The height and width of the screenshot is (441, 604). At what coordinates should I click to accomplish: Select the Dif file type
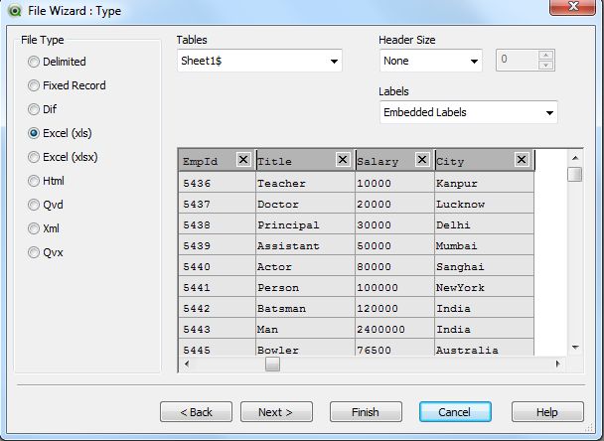43,109
